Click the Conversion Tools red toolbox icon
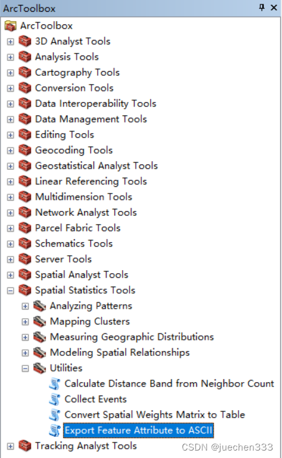This screenshot has height=458, width=282. pos(25,88)
